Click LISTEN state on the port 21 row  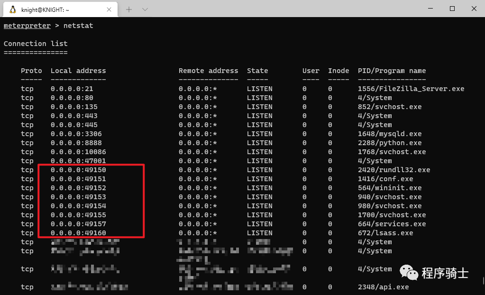[x=259, y=89]
